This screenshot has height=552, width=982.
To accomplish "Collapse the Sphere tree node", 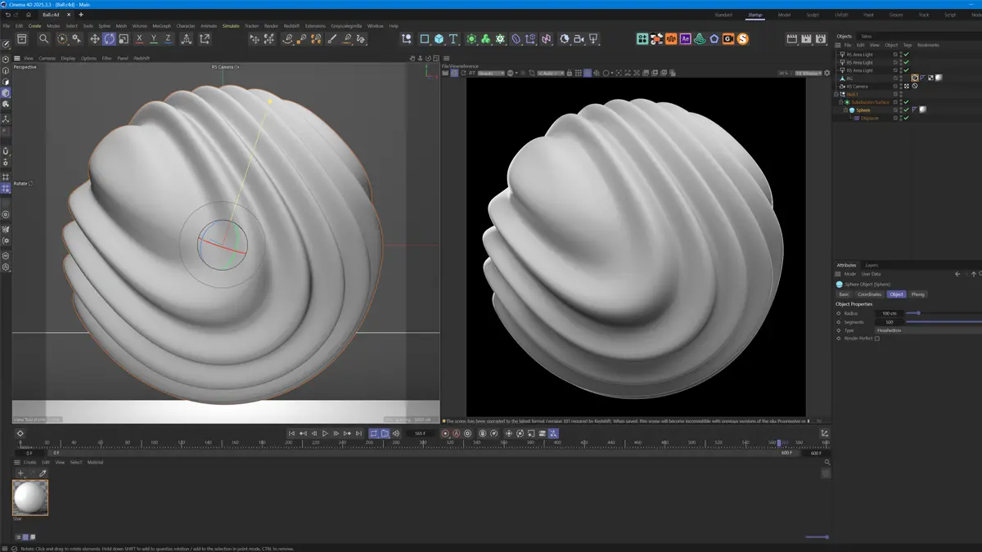I will coord(846,110).
